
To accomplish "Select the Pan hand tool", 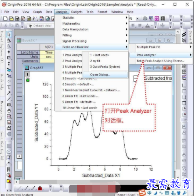I will coord(9,111).
